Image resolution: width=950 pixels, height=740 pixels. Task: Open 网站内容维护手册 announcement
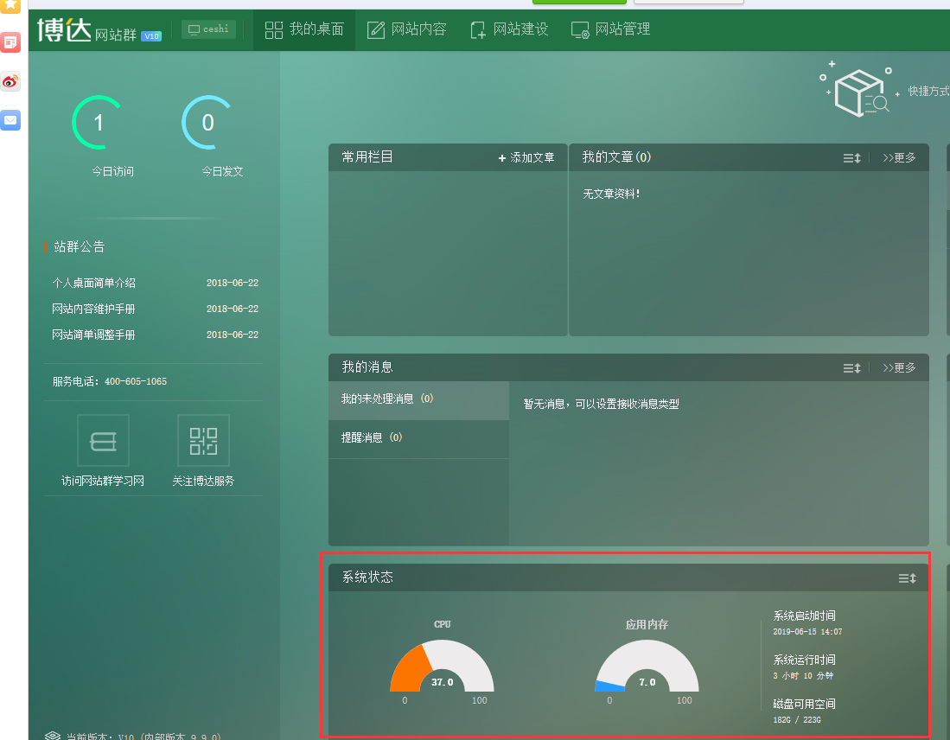tap(93, 309)
